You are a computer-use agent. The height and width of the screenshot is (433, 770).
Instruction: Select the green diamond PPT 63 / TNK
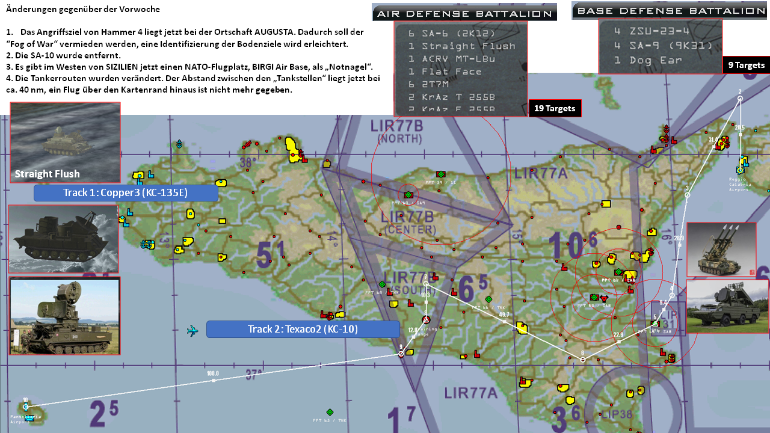tap(330, 412)
